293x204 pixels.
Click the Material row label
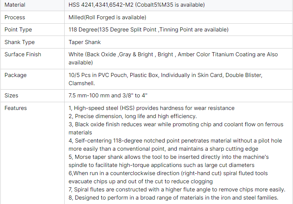point(15,5)
